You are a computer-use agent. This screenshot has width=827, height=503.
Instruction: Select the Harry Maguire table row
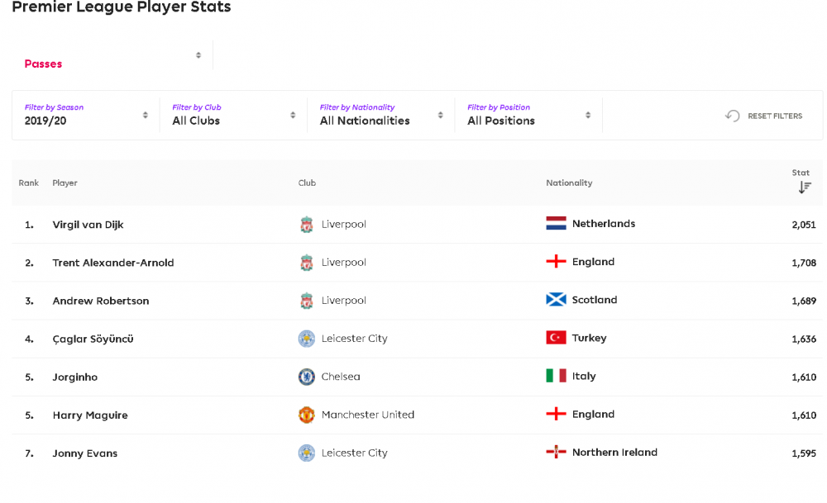click(x=417, y=415)
